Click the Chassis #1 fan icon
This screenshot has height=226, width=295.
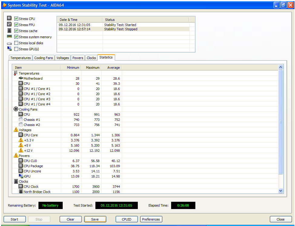click(x=21, y=119)
